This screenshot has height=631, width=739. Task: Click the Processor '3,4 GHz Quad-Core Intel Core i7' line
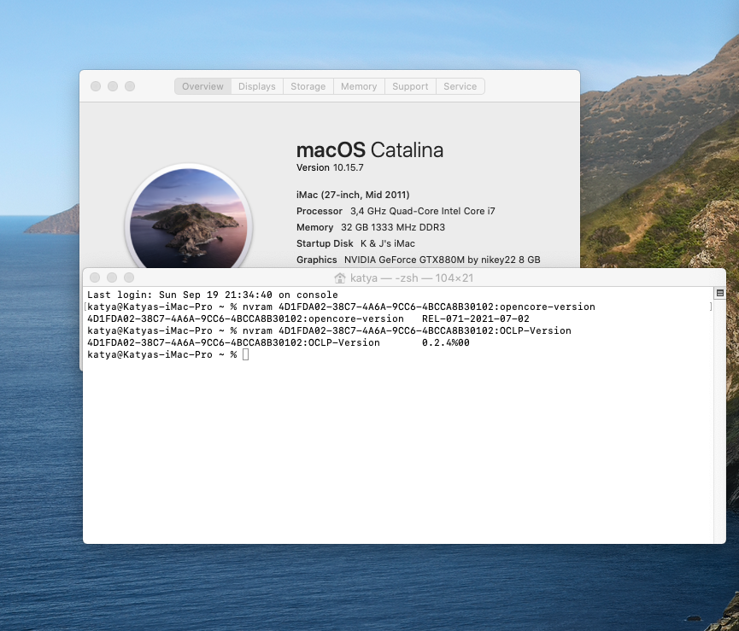[x=396, y=211]
